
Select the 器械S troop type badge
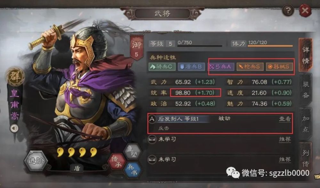click(x=279, y=67)
